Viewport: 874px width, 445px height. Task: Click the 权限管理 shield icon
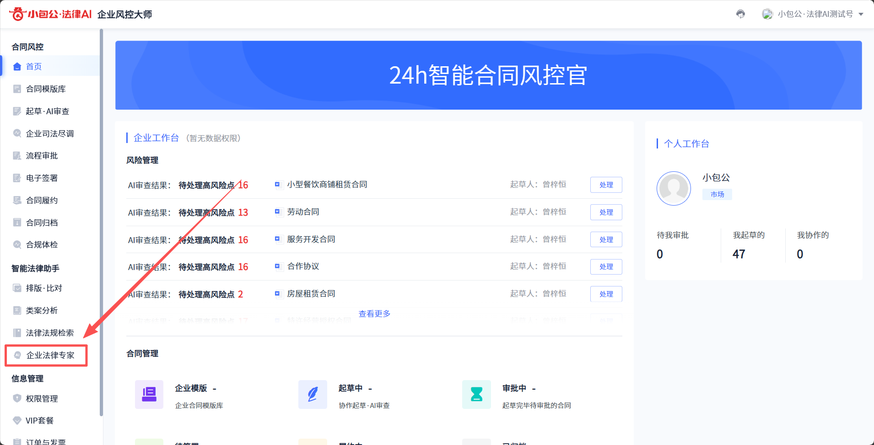(17, 398)
